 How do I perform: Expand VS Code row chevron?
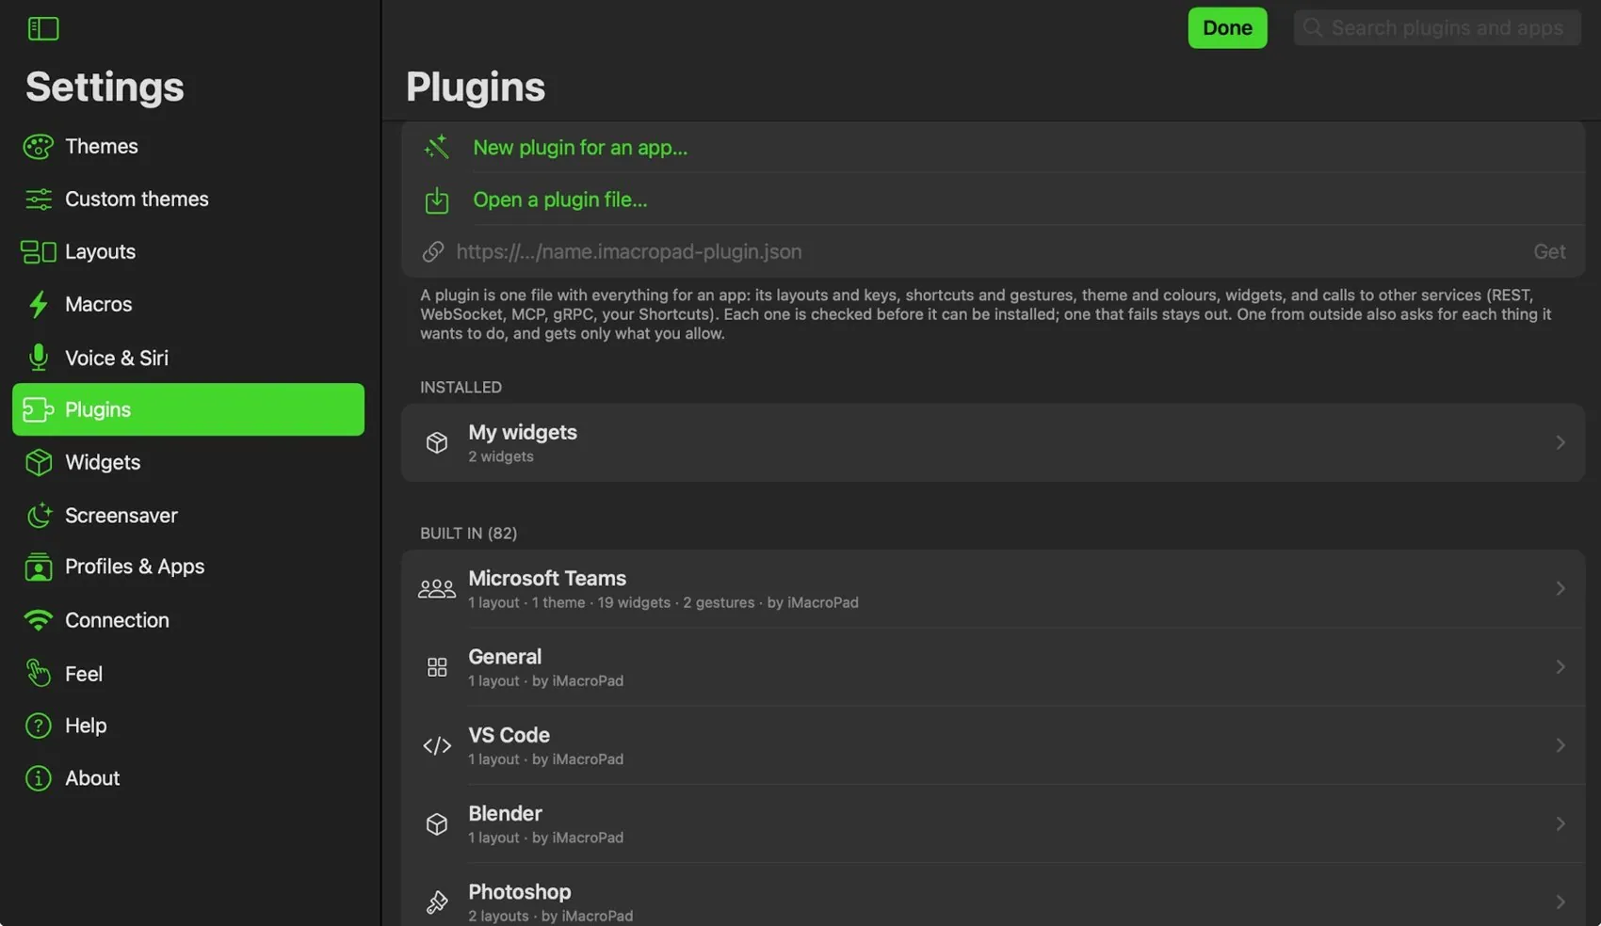coord(1561,745)
